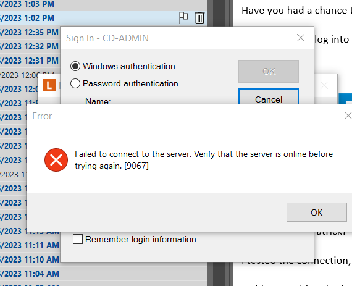Viewport: 352px width, 286px height.
Task: Close the Error dialog with the X
Action: (x=348, y=116)
